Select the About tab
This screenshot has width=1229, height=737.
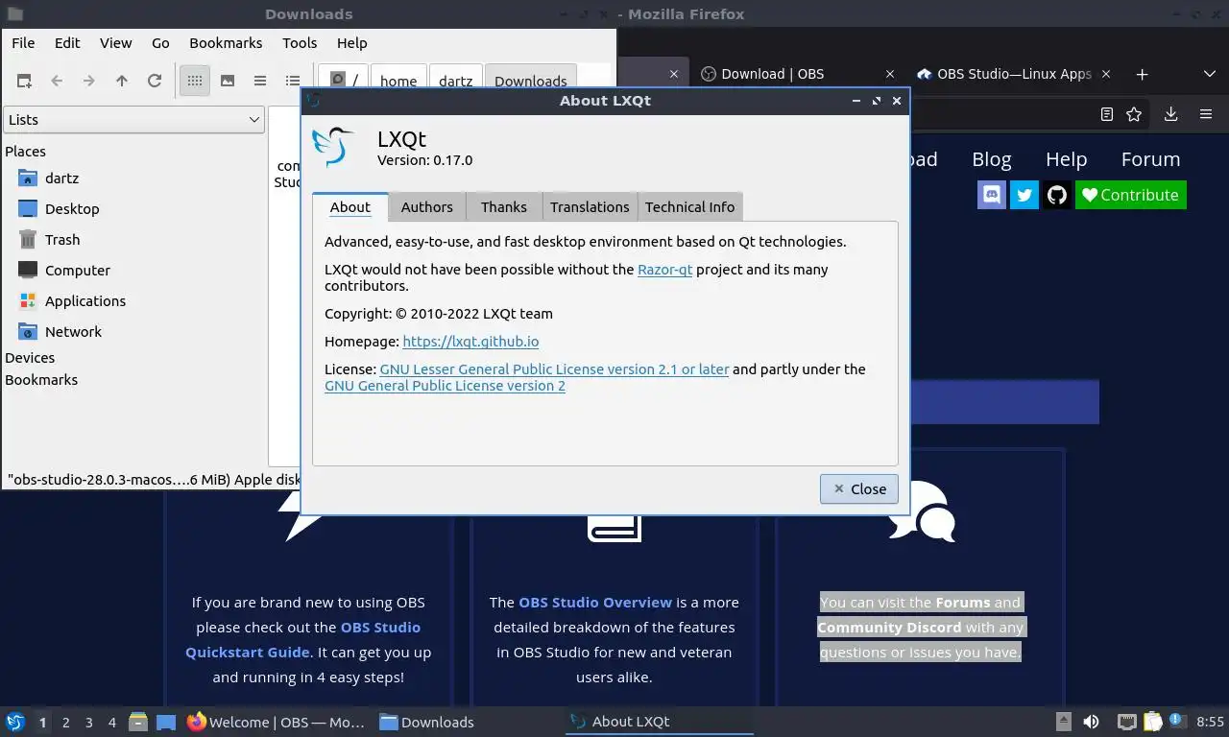(x=349, y=206)
